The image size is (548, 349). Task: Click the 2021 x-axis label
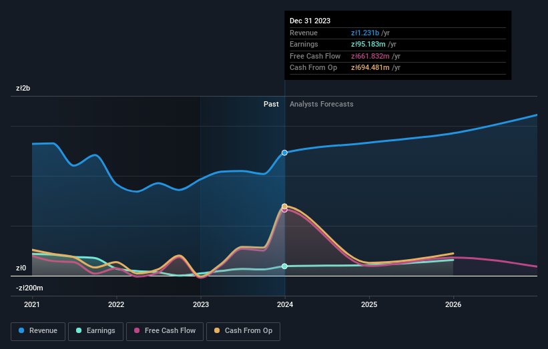point(32,304)
